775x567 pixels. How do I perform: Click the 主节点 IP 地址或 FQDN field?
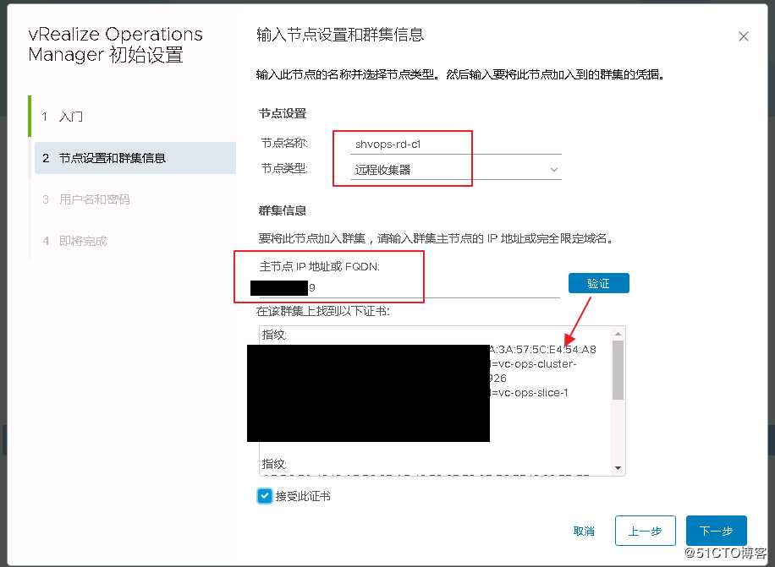pyautogui.click(x=409, y=287)
